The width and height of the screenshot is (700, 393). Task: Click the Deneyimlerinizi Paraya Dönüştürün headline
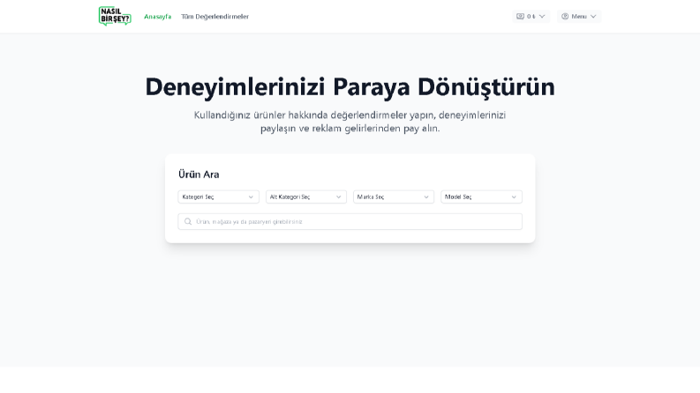point(350,87)
